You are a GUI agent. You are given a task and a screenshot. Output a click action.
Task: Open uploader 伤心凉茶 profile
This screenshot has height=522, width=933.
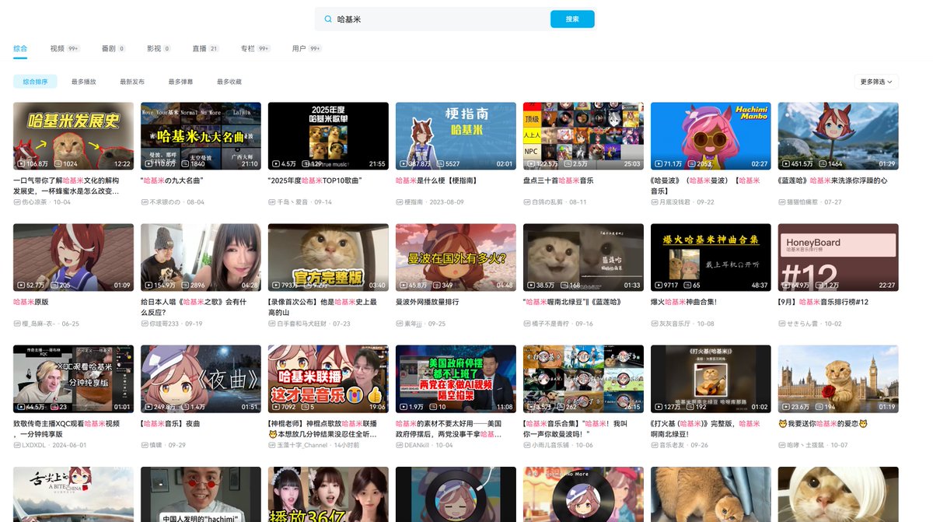coord(35,201)
